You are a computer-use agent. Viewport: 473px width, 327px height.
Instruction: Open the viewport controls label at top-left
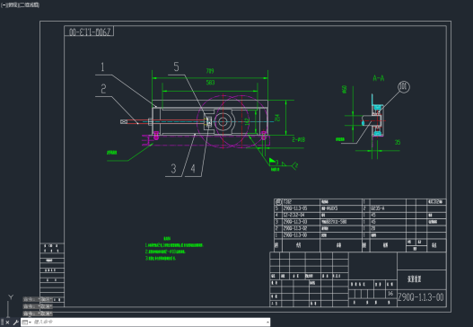(x=21, y=5)
